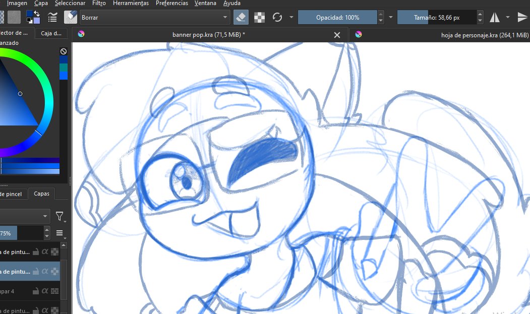Increase layer opacity with the up stepper arrow
This screenshot has width=530, height=314.
pyautogui.click(x=47, y=229)
